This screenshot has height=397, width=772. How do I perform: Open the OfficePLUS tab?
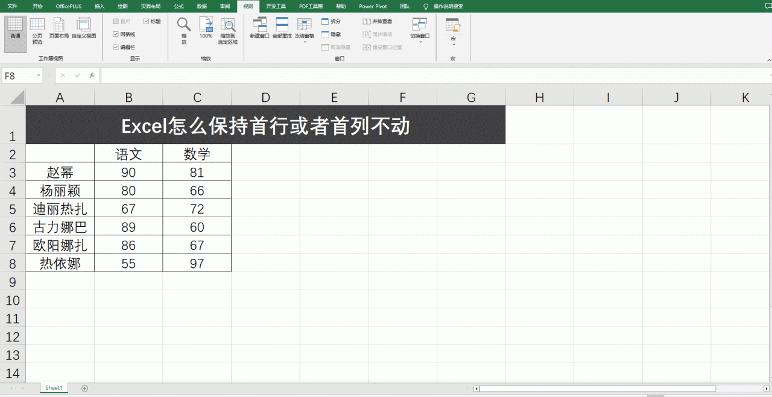point(69,6)
